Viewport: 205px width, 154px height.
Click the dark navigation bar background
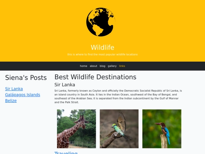[x=39, y=66]
